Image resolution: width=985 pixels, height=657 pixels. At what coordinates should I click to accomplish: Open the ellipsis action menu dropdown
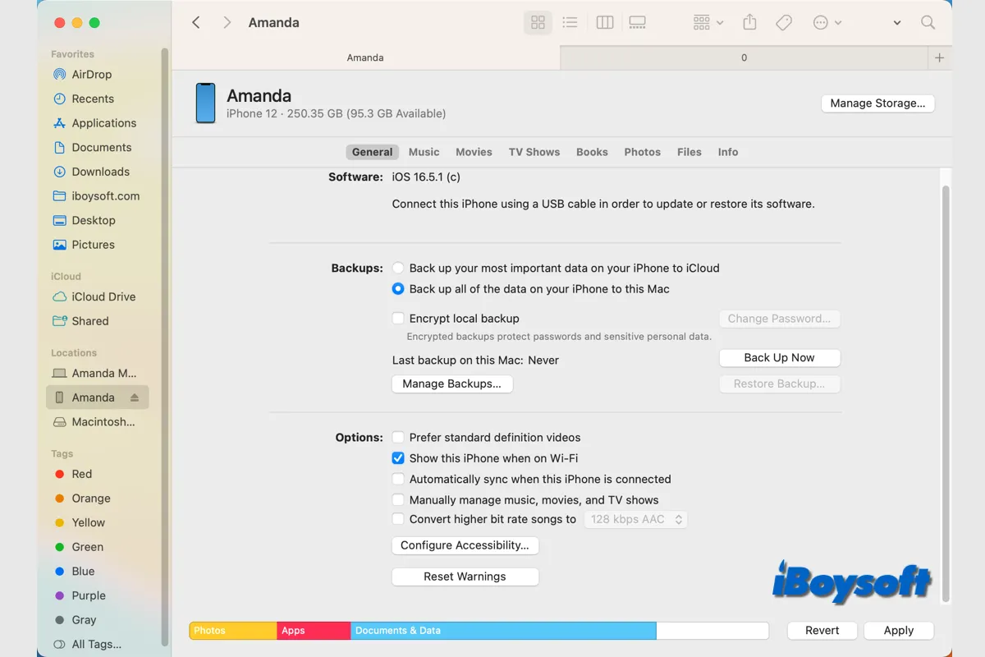pos(827,23)
